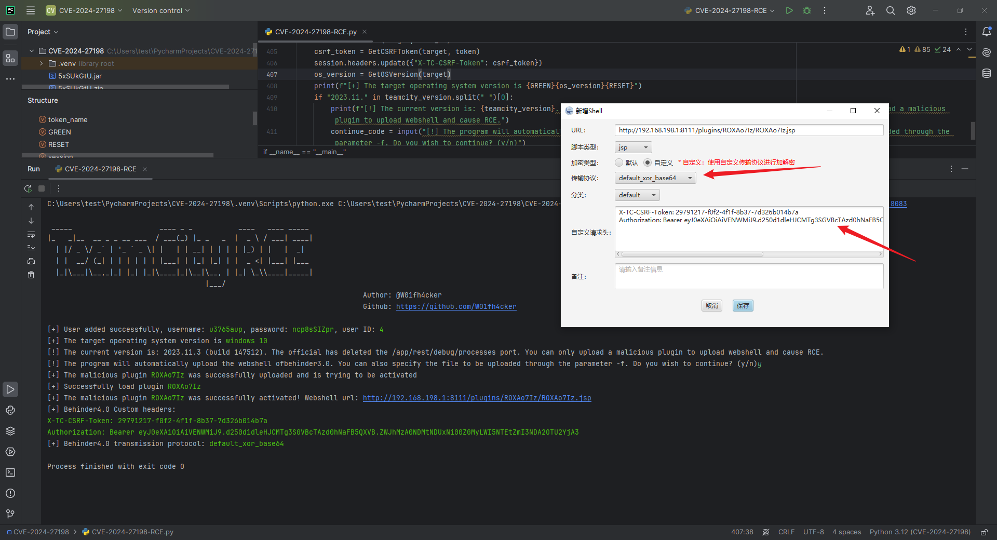Open Run toolbar more options
The width and height of the screenshot is (997, 540).
pyautogui.click(x=59, y=188)
